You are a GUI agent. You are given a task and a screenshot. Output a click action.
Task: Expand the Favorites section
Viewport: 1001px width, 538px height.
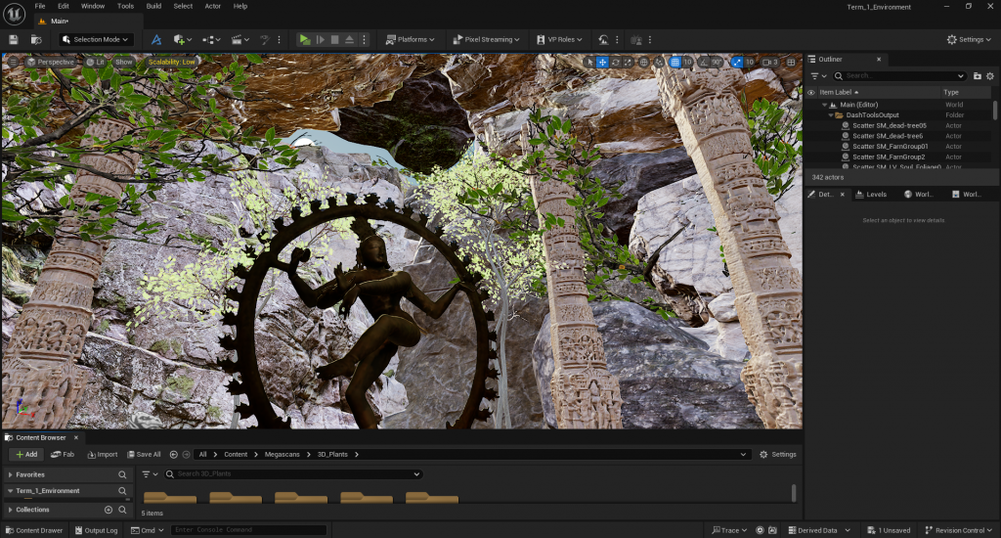[x=11, y=474]
